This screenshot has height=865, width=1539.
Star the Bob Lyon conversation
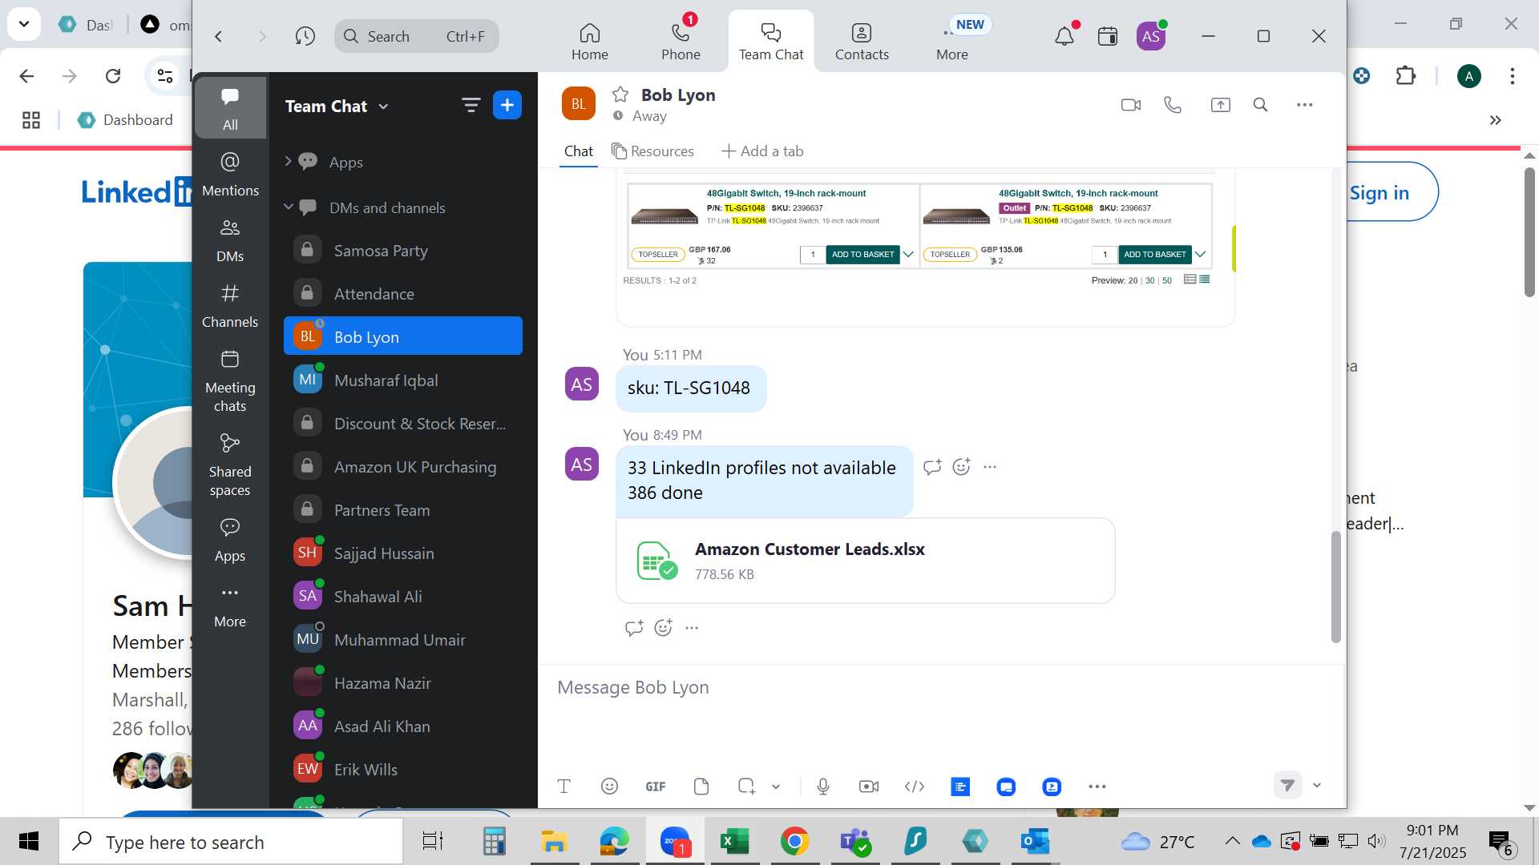620,95
